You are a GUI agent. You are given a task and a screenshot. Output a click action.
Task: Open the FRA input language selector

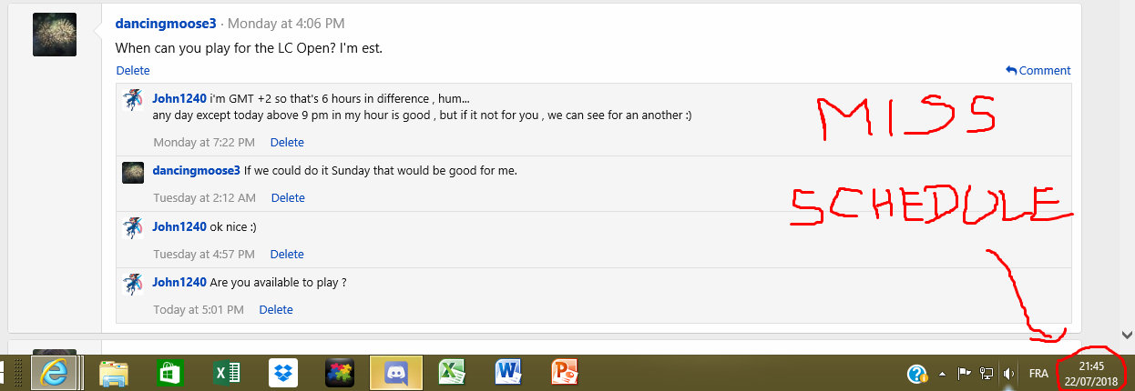click(x=1038, y=374)
